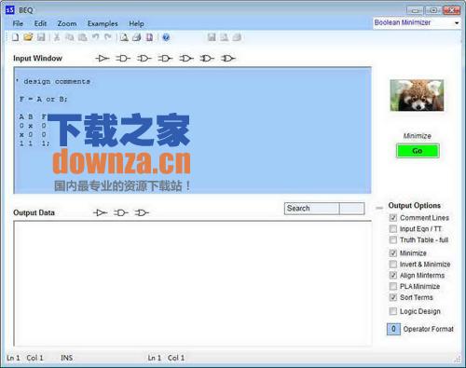Click the Open folder toolbar icon
Viewport: 466px width, 368px height.
tap(28, 37)
